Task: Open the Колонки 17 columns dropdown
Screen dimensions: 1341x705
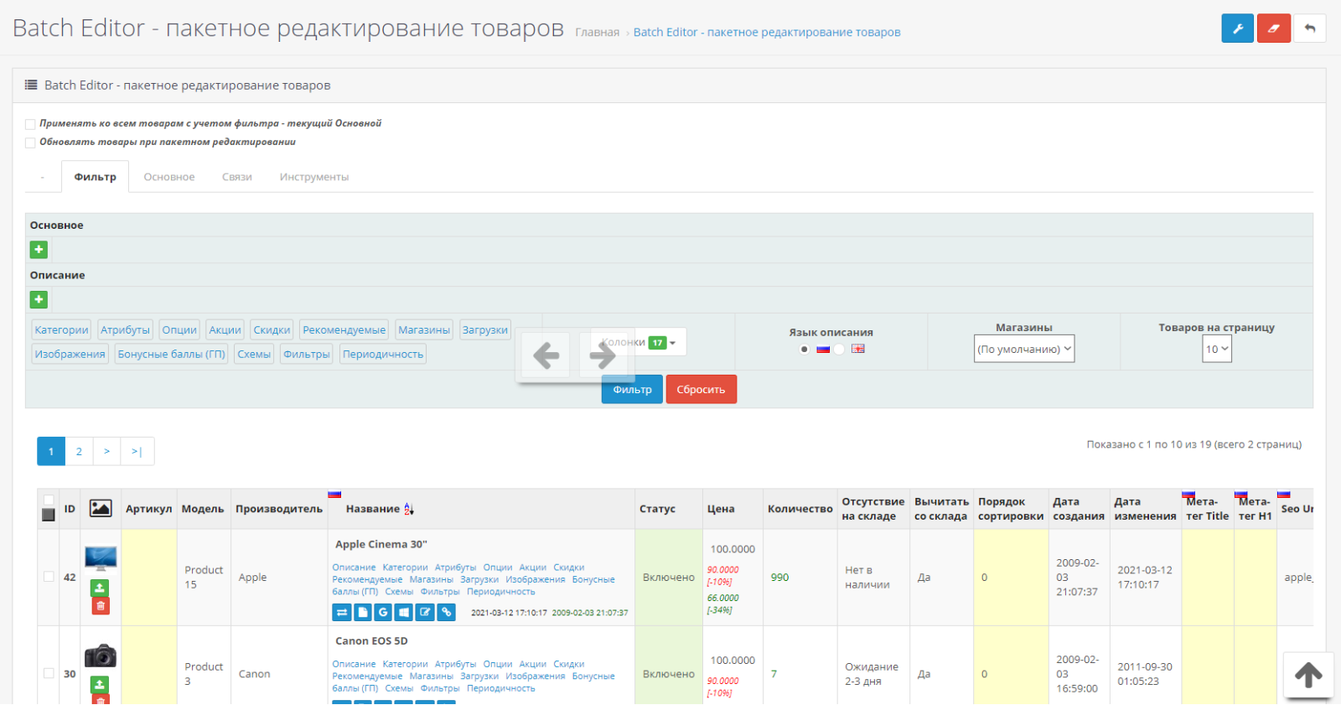Action: tap(639, 342)
